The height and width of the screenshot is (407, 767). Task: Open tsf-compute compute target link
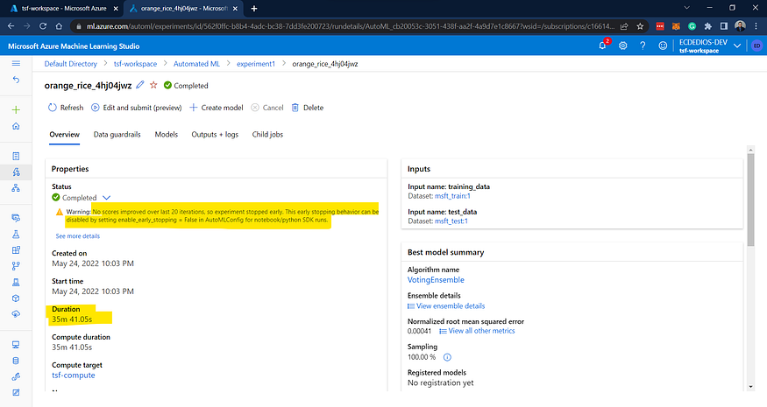(x=74, y=375)
